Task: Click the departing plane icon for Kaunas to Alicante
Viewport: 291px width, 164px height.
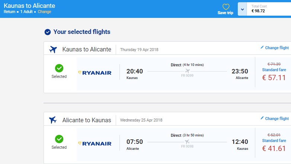Action: point(53,49)
